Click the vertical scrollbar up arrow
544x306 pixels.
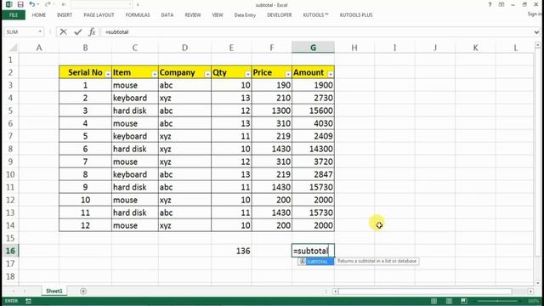coord(538,45)
